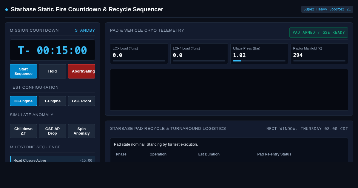Simulate the Chilldown ΔT anomaly
Viewport: 358px width, 188px height.
(23, 131)
